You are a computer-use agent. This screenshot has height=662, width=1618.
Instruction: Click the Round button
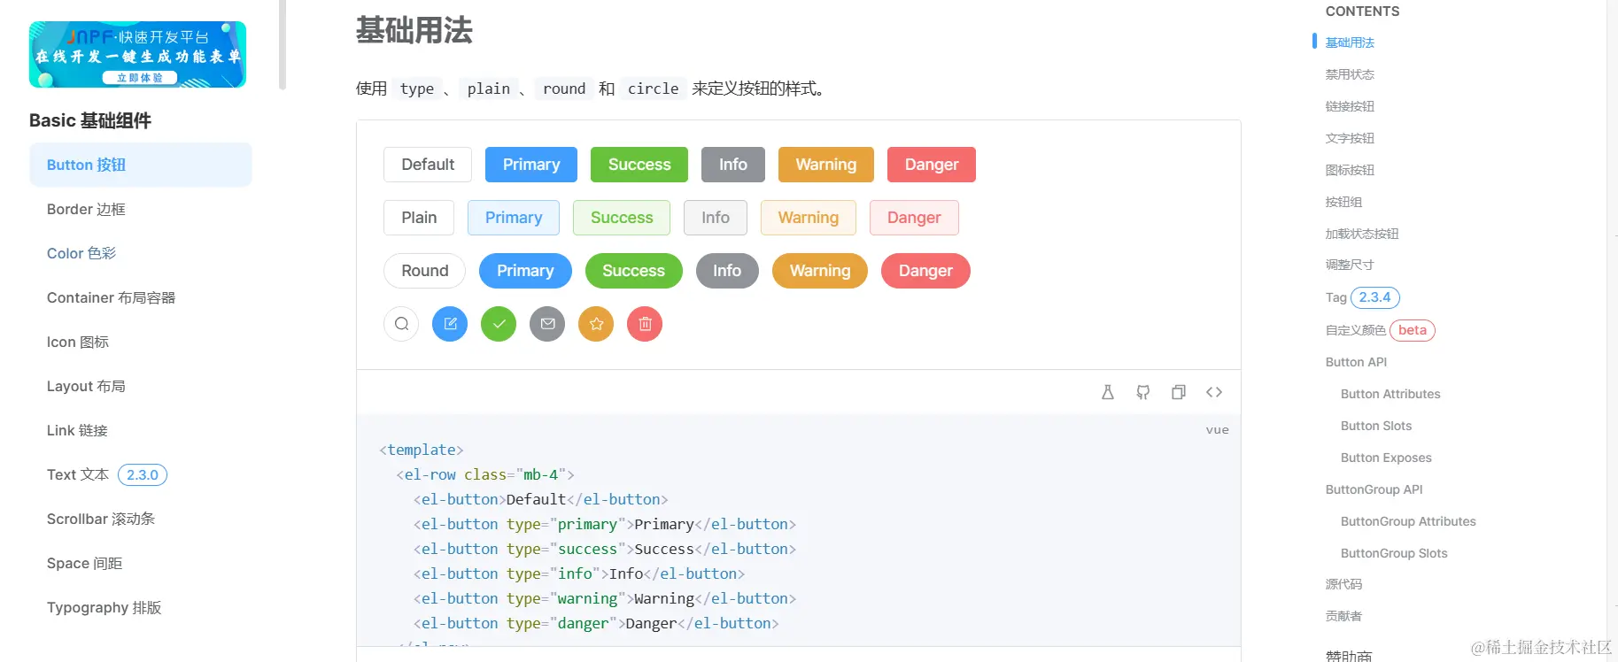(425, 271)
